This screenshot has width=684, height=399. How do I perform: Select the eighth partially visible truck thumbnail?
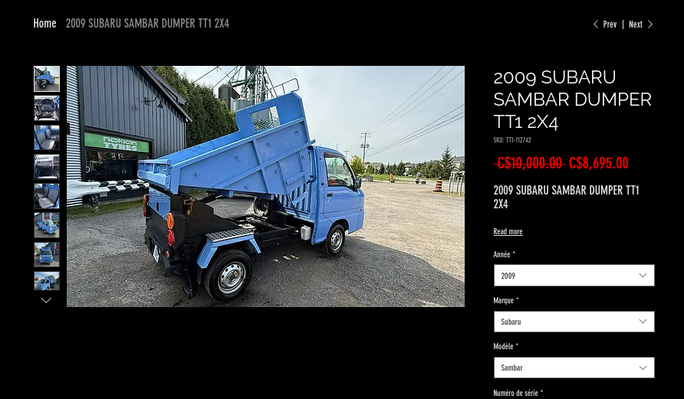point(47,281)
